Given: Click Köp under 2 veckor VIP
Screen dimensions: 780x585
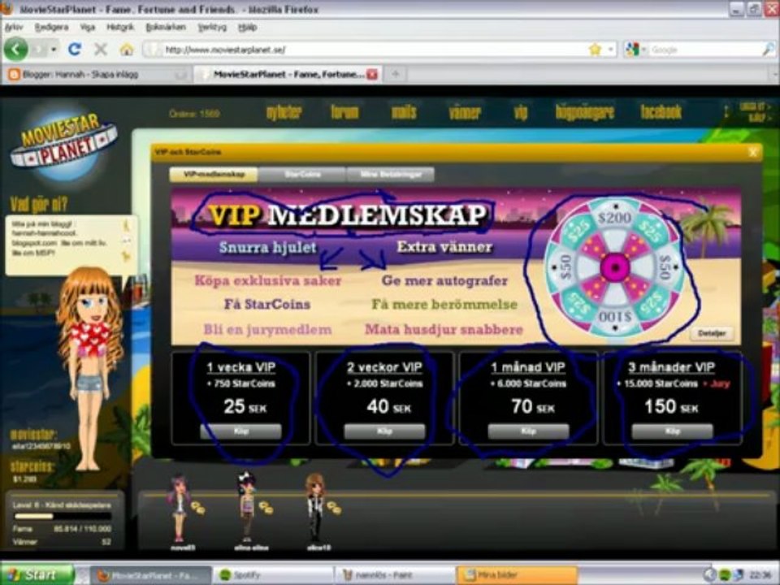Looking at the screenshot, I should [384, 431].
